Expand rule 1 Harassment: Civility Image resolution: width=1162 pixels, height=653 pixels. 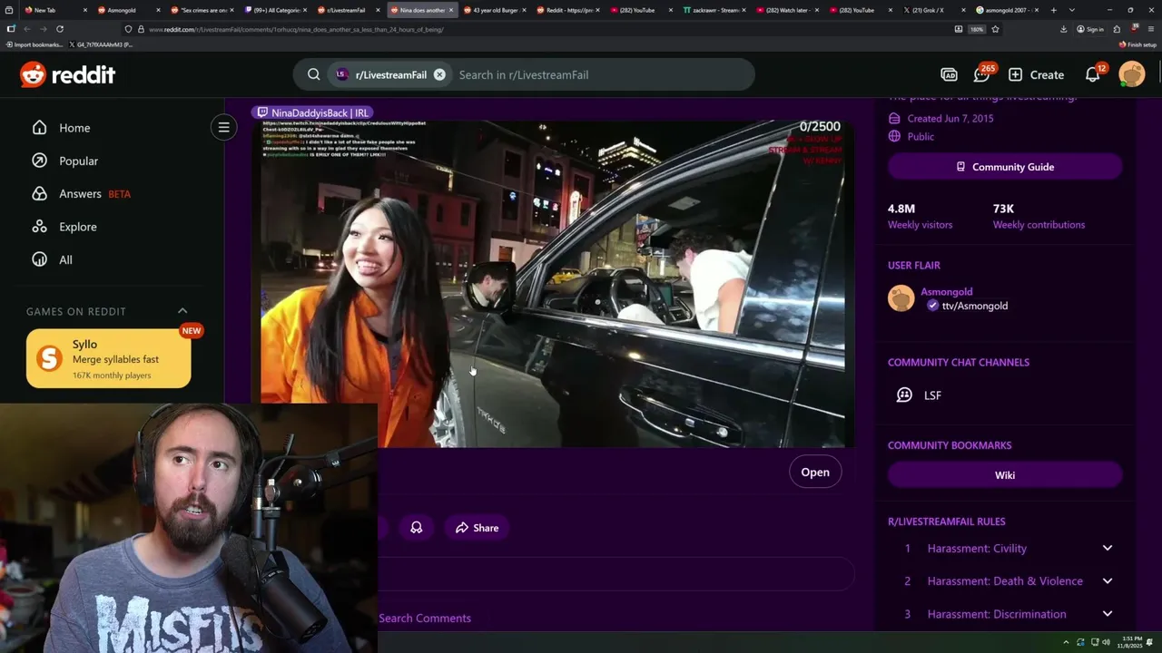click(1005, 548)
